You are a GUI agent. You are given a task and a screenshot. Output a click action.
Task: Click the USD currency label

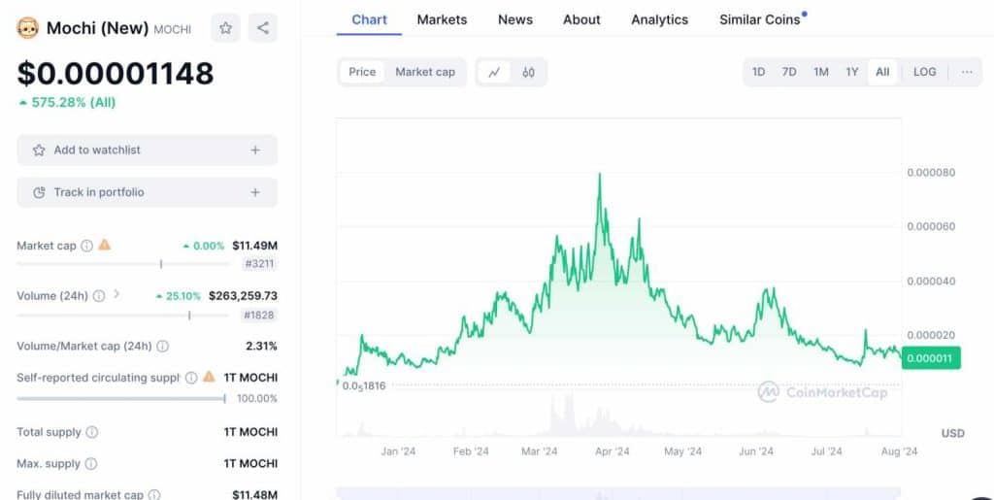(x=953, y=433)
